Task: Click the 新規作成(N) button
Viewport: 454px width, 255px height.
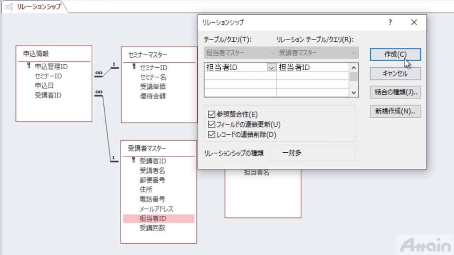Action: 395,111
